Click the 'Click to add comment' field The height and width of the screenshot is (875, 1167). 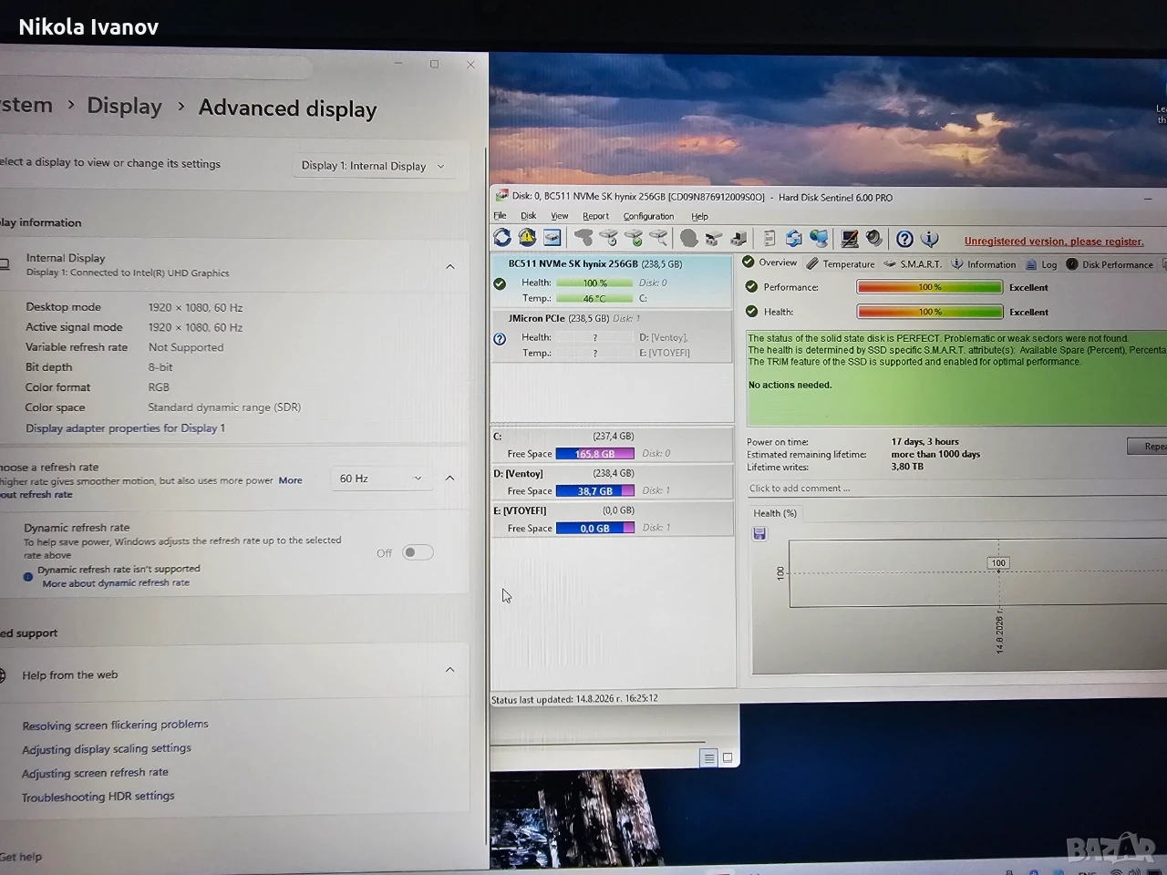[956, 489]
